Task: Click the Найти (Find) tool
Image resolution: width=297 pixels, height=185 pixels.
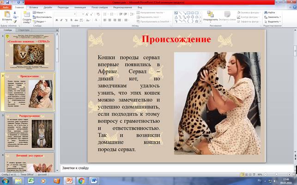Action: (270, 12)
